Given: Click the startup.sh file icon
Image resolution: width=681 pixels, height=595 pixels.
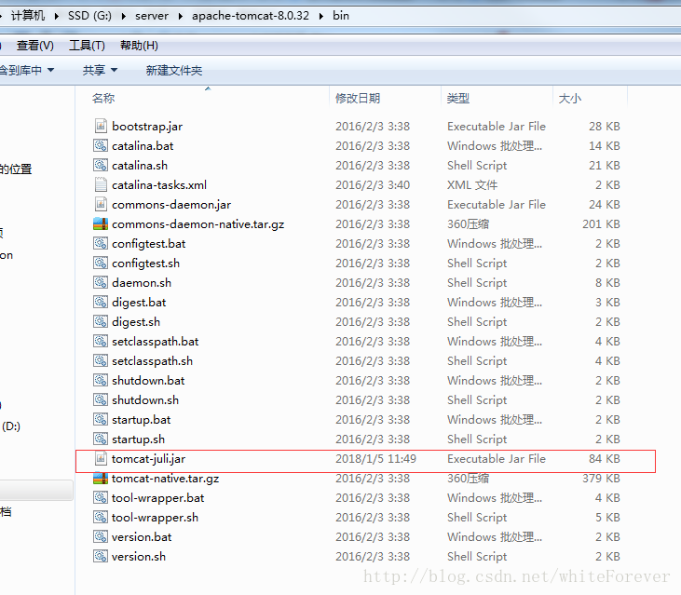Looking at the screenshot, I should coord(101,439).
